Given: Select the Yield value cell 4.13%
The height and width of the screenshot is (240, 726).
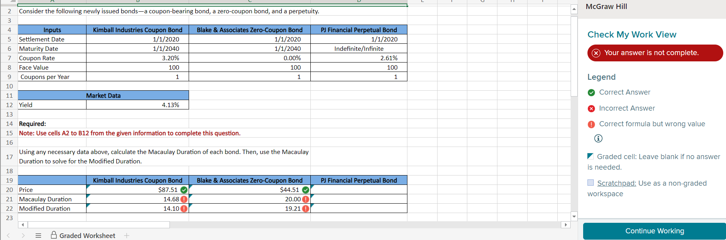Looking at the screenshot, I should coord(137,105).
